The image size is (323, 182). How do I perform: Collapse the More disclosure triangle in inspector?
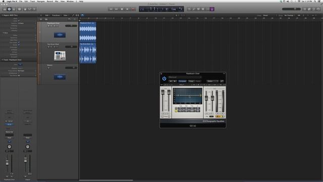pyautogui.click(x=4, y=33)
